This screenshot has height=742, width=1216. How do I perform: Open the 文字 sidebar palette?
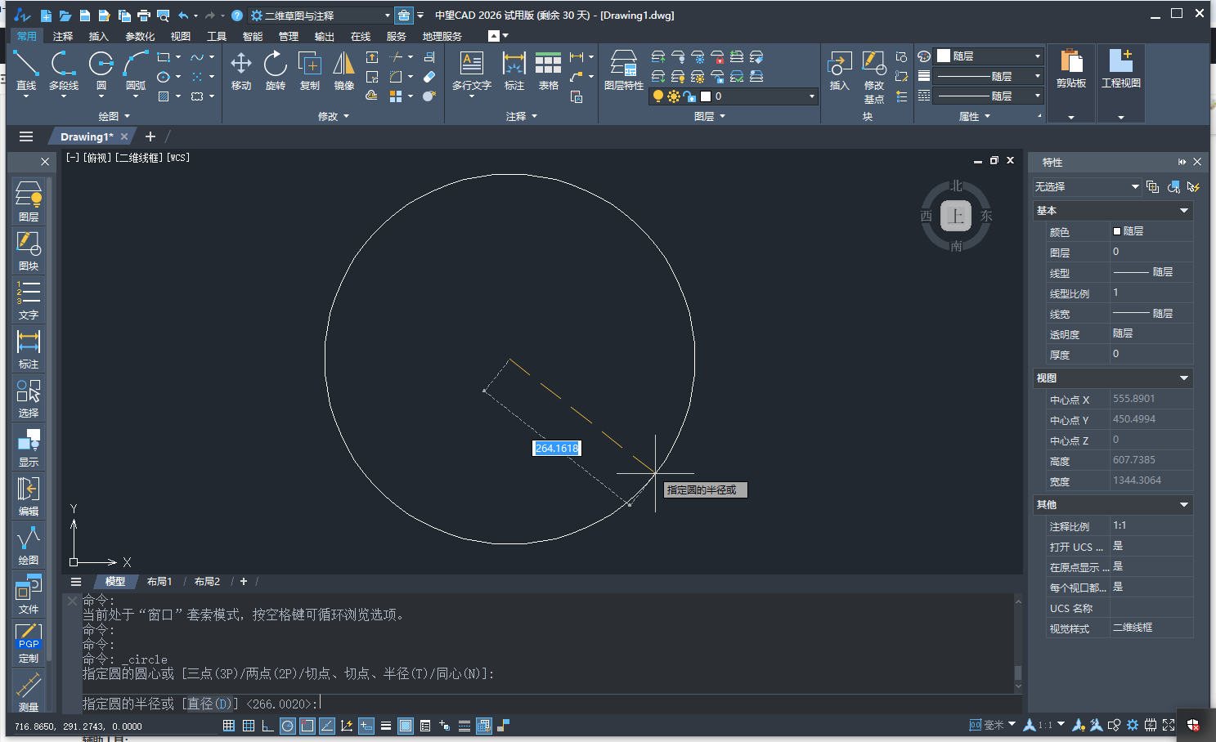[29, 299]
